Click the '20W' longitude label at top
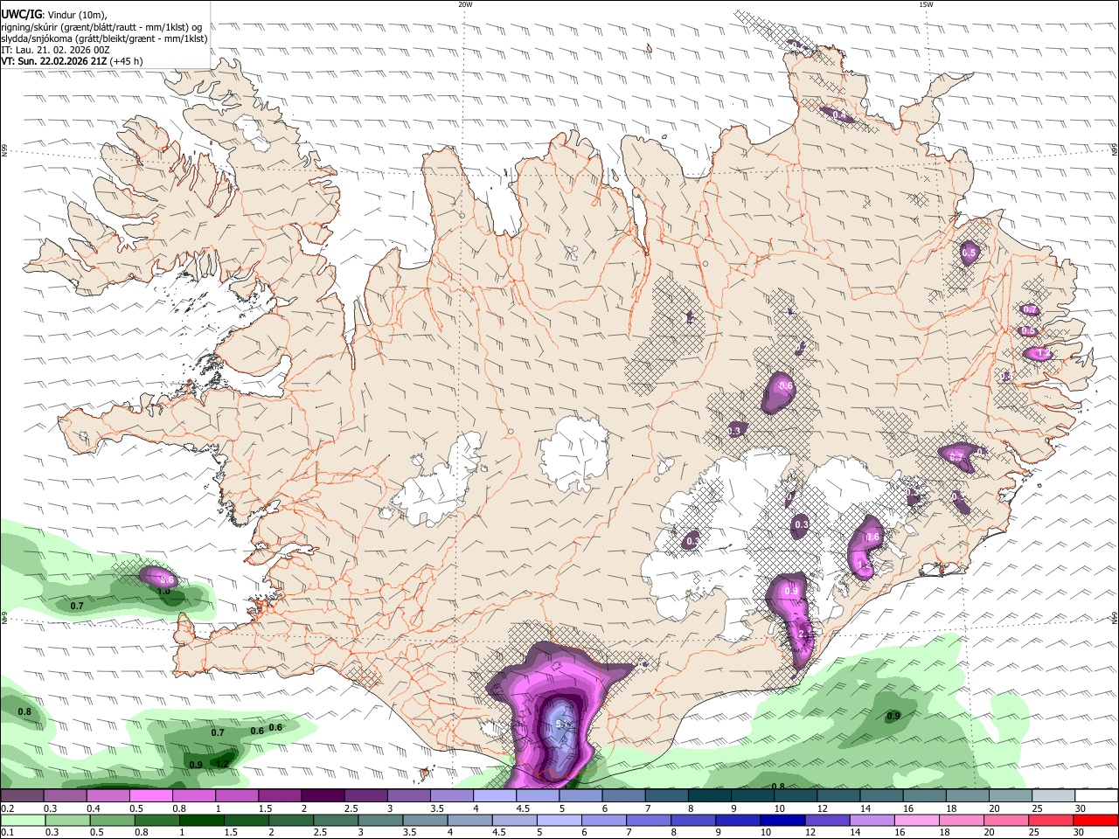Screen dimensions: 1119x839 click(x=466, y=4)
